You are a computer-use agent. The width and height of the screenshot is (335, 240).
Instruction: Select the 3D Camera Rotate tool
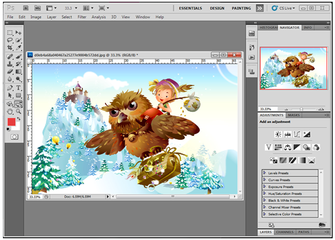[x=19, y=104]
